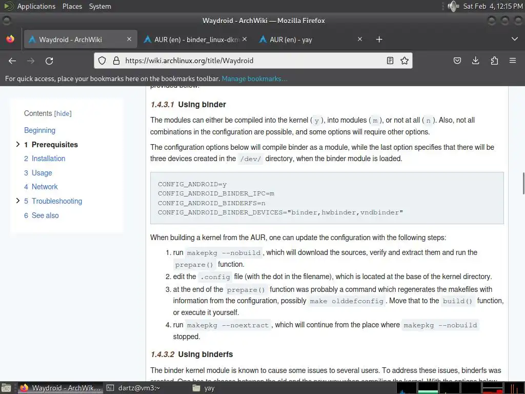Switch to AUR binder_linux-dkms tab
This screenshot has width=525, height=394.
[x=195, y=40]
